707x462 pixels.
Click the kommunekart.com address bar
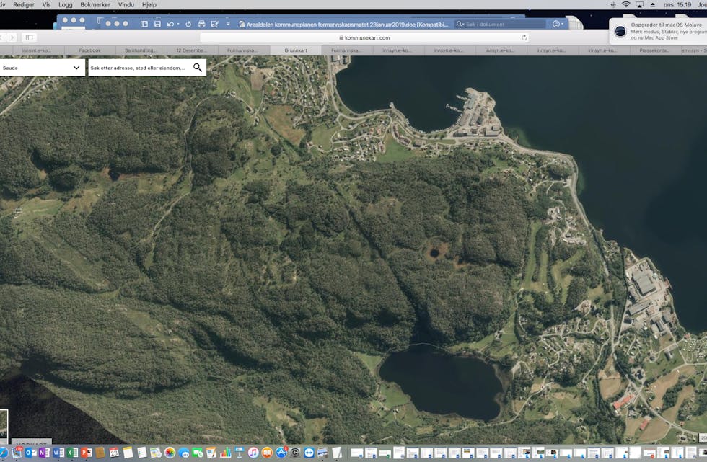(x=364, y=37)
